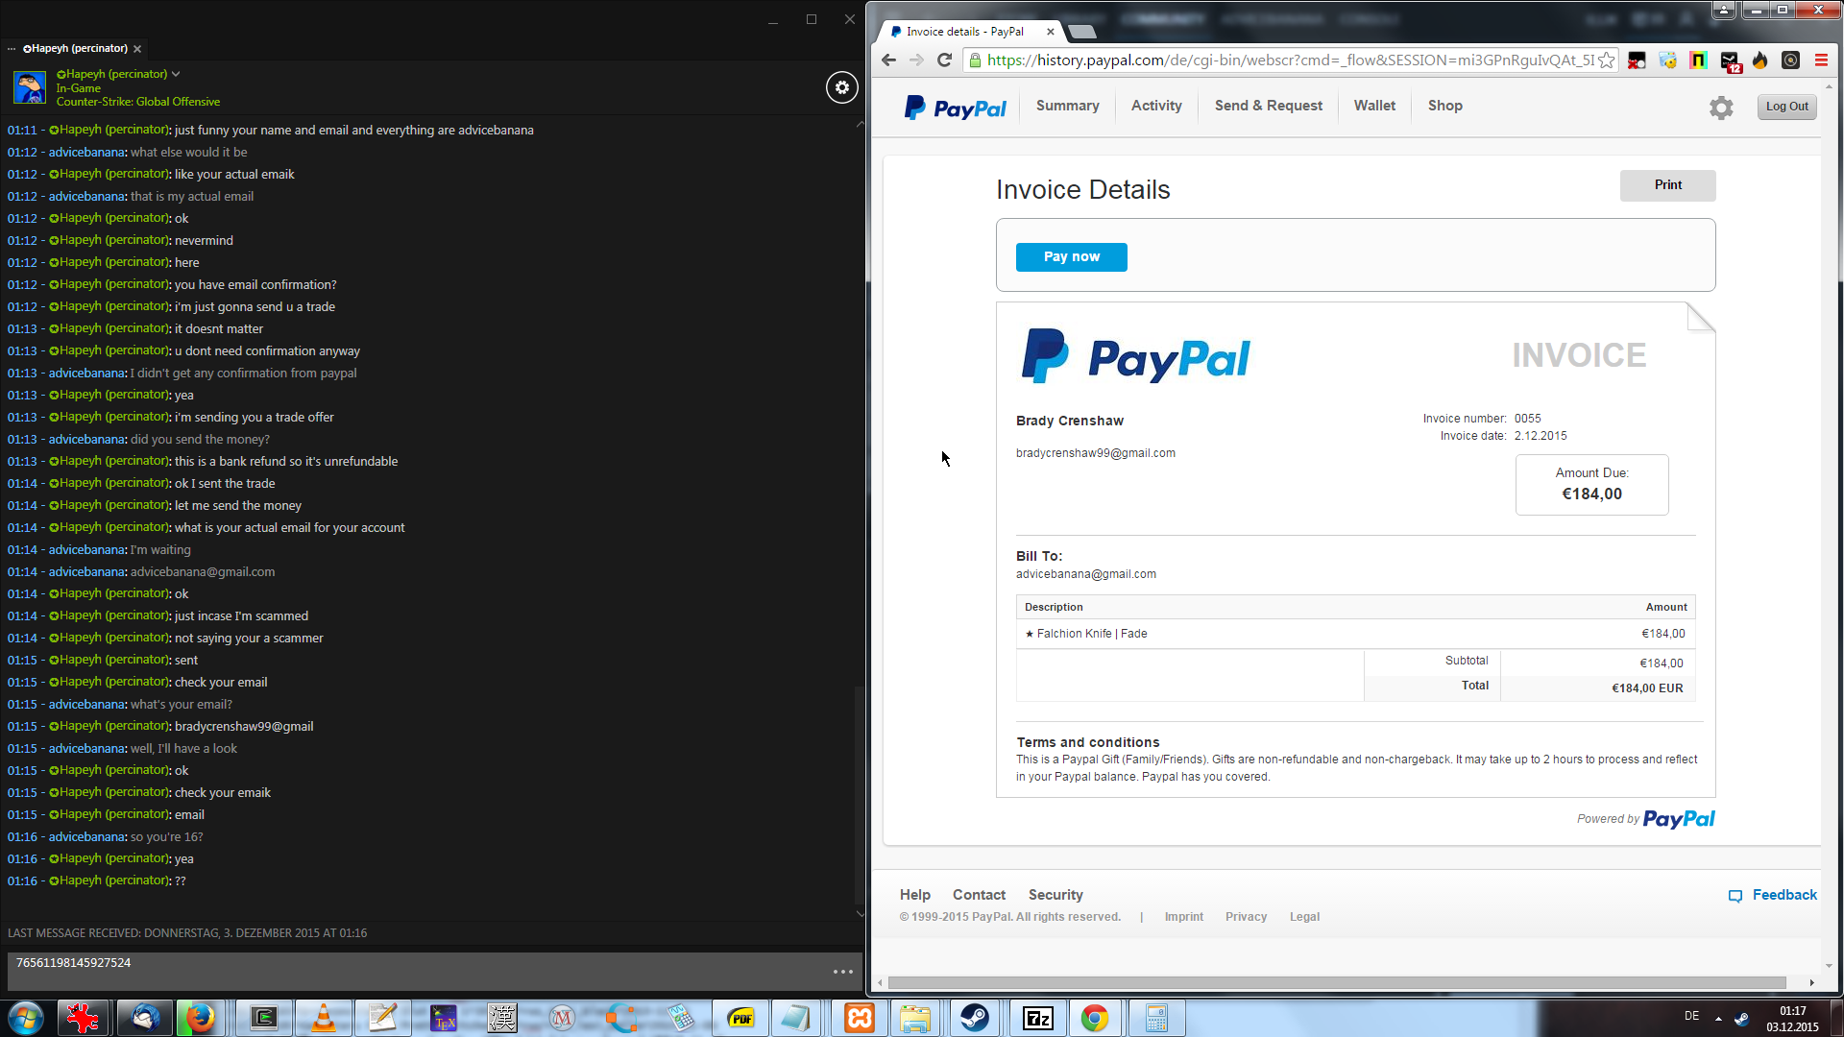This screenshot has height=1037, width=1844.
Task: Click the Steam chat message input field
Action: [x=413, y=971]
